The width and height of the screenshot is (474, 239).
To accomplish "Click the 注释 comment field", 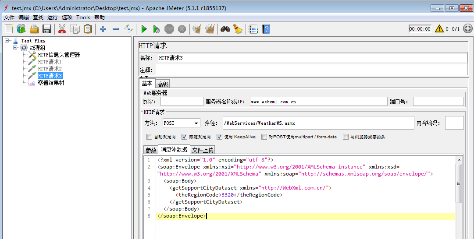I will pos(311,70).
